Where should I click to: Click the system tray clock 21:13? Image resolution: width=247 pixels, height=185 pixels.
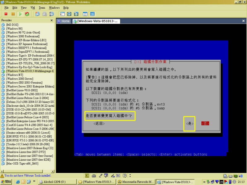pyautogui.click(x=241, y=182)
